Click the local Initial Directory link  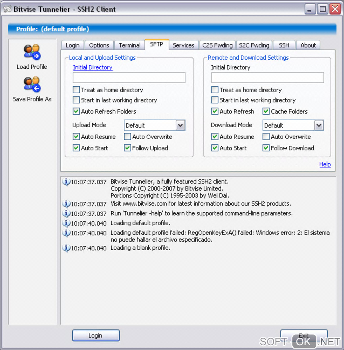[93, 67]
